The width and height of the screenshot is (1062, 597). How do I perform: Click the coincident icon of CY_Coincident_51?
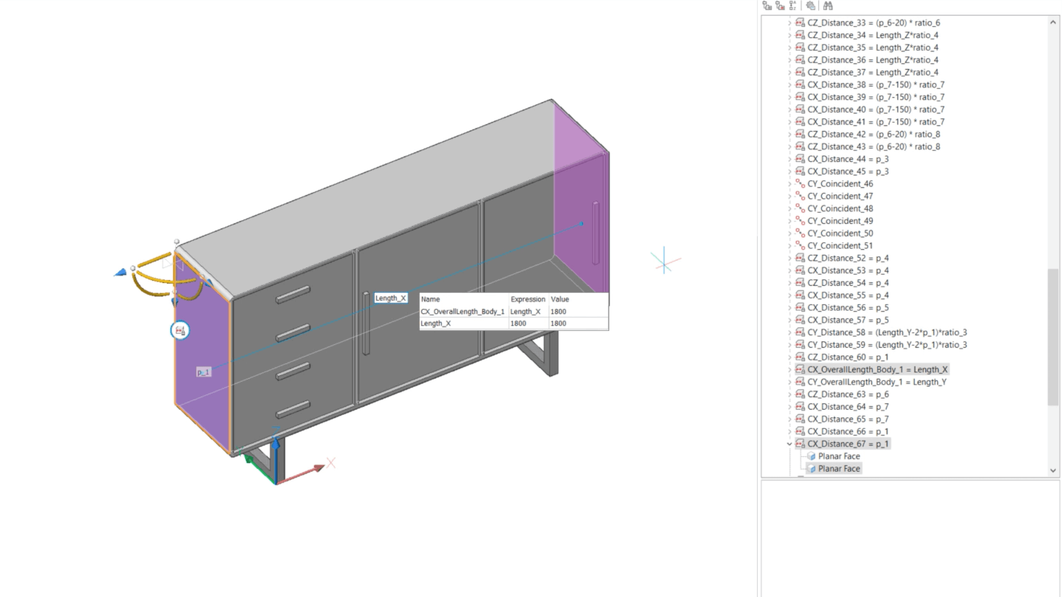800,245
